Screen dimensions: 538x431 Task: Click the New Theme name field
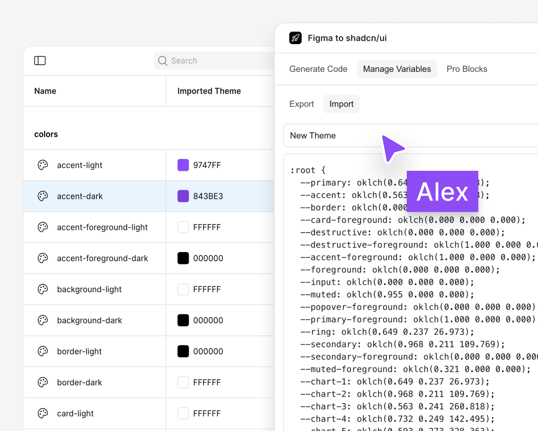click(411, 136)
